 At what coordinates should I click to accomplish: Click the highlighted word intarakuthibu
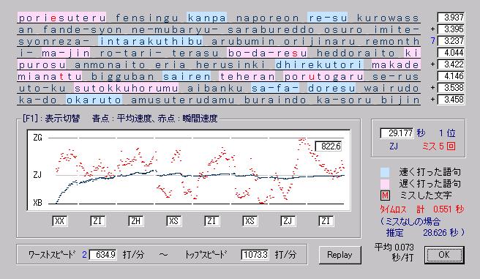[x=151, y=41]
